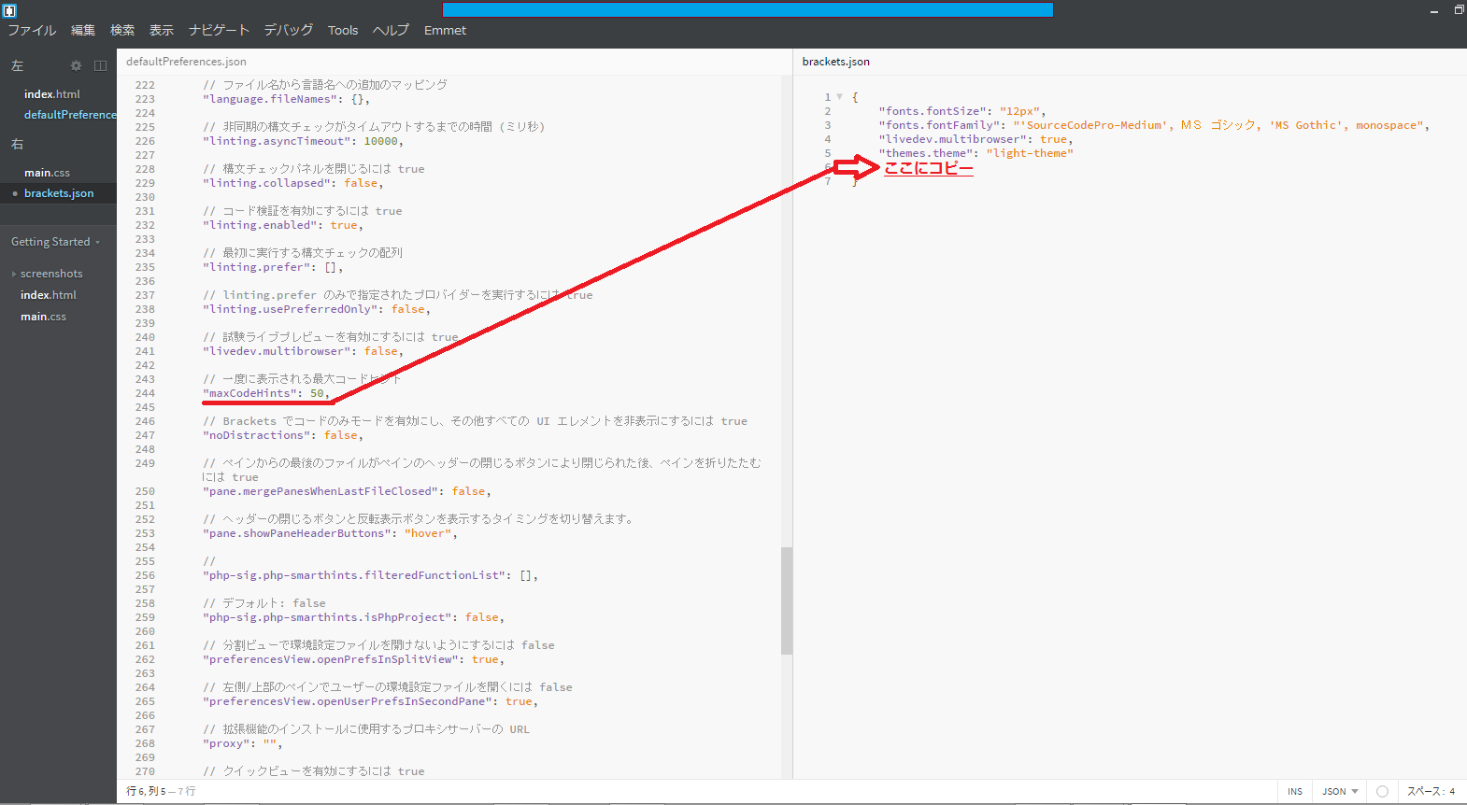Click the "php-sig.php-smarthints.isPhpProject" line
This screenshot has width=1467, height=805.
(353, 617)
